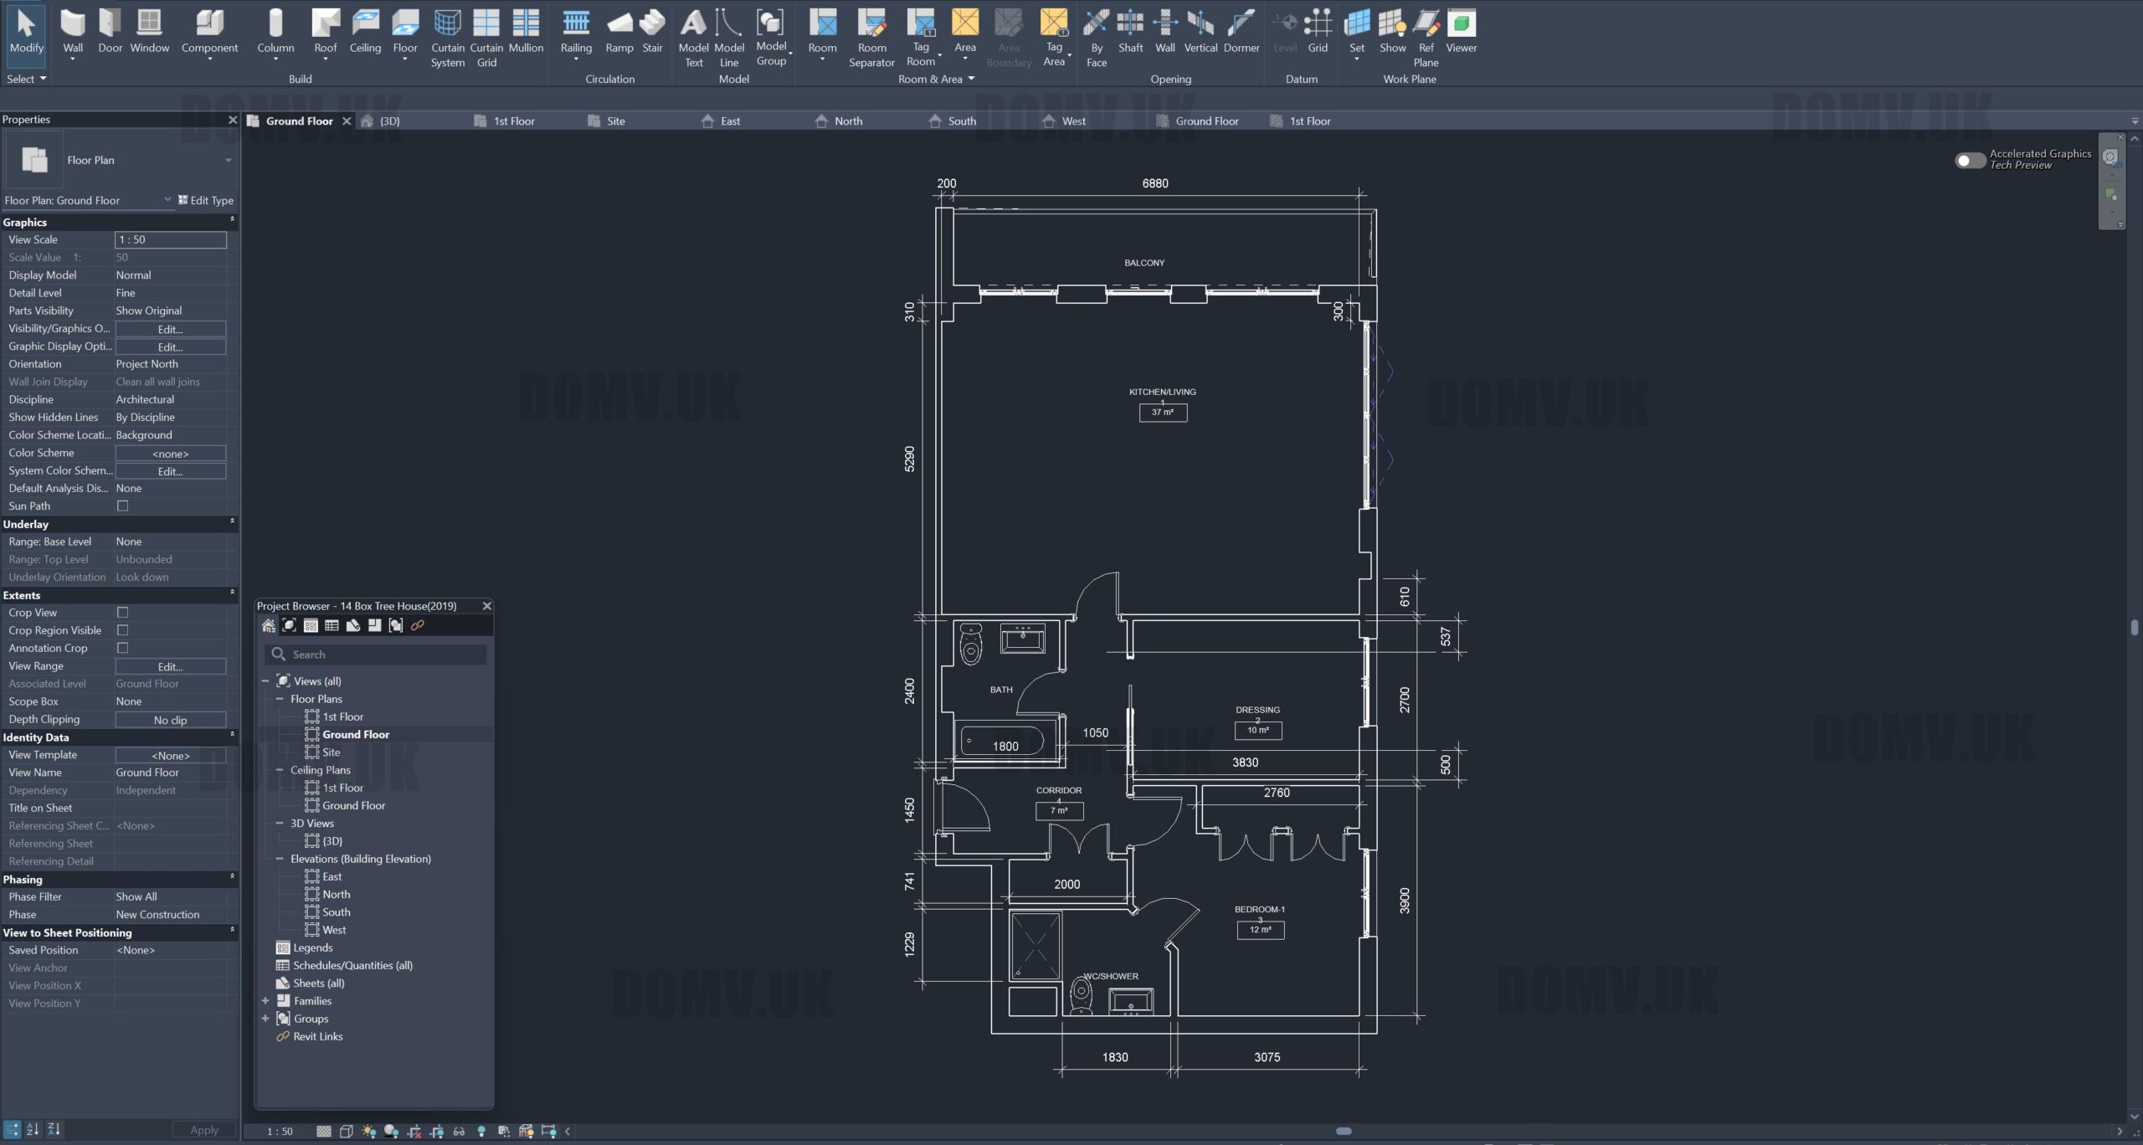Enable the Crop View checkbox

tap(123, 613)
